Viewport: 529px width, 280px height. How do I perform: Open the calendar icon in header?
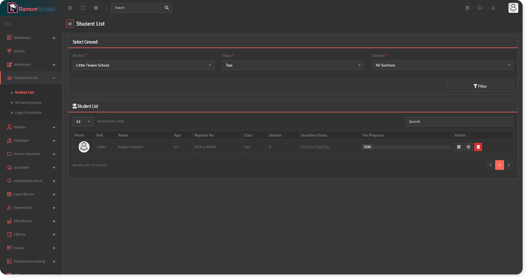(x=467, y=8)
